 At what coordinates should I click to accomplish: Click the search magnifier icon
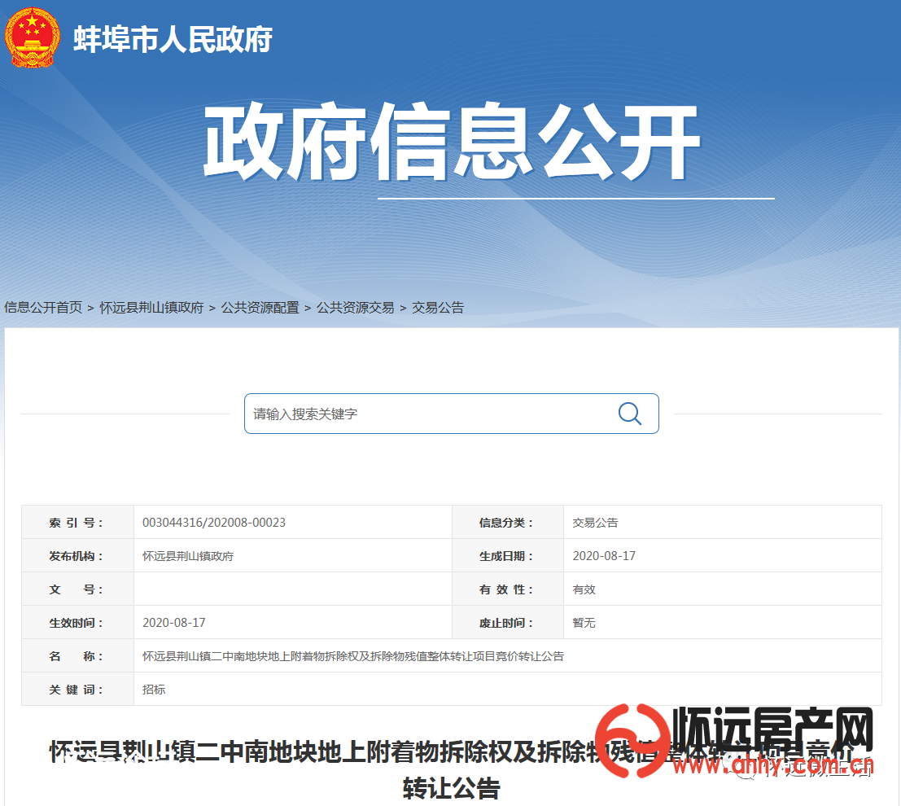point(629,414)
